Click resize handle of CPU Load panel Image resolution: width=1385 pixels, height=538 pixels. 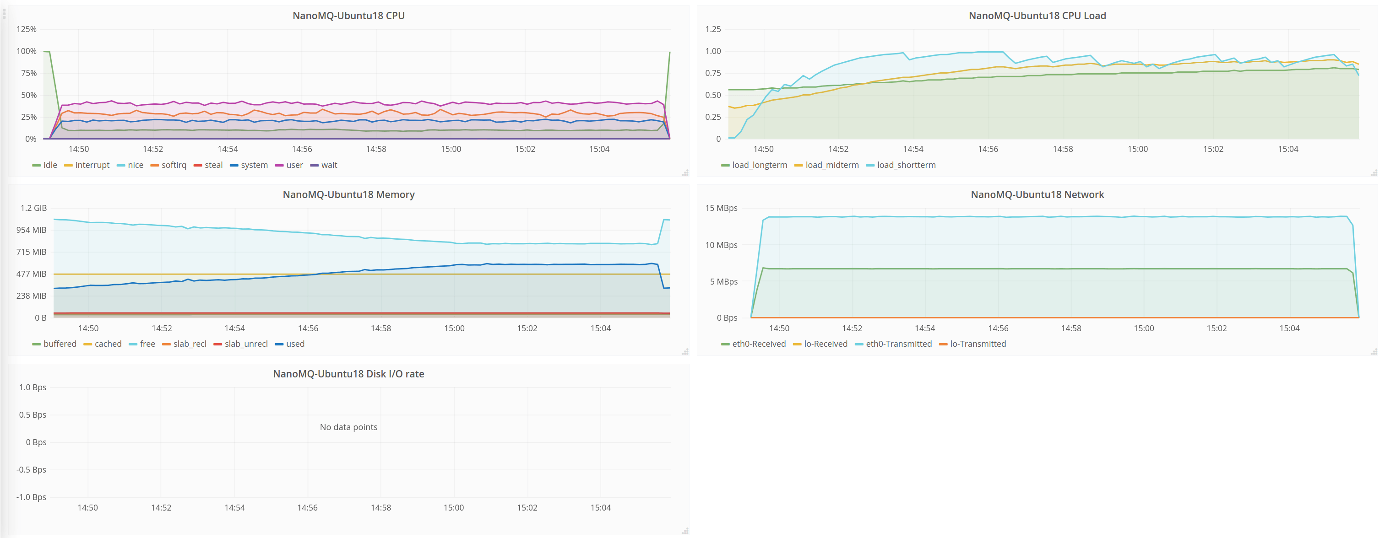(1374, 173)
